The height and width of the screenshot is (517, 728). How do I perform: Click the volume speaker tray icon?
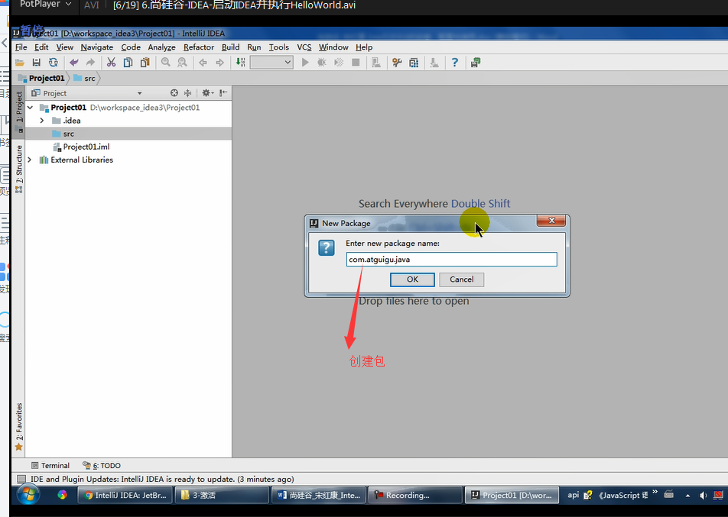(x=704, y=495)
